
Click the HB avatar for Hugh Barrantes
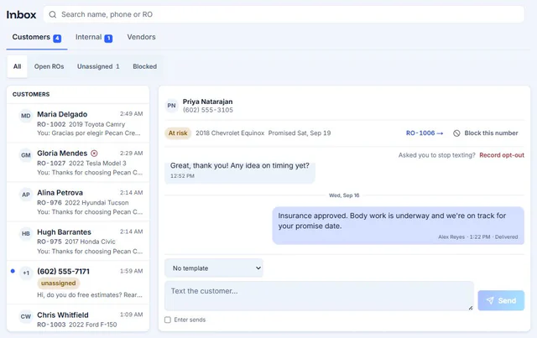point(26,233)
